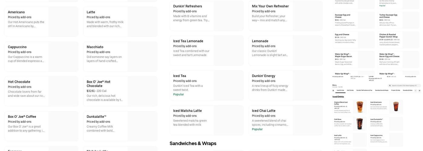Open the Chicken & Roasted Pepper Dunkin' Wrap

click(x=398, y=40)
